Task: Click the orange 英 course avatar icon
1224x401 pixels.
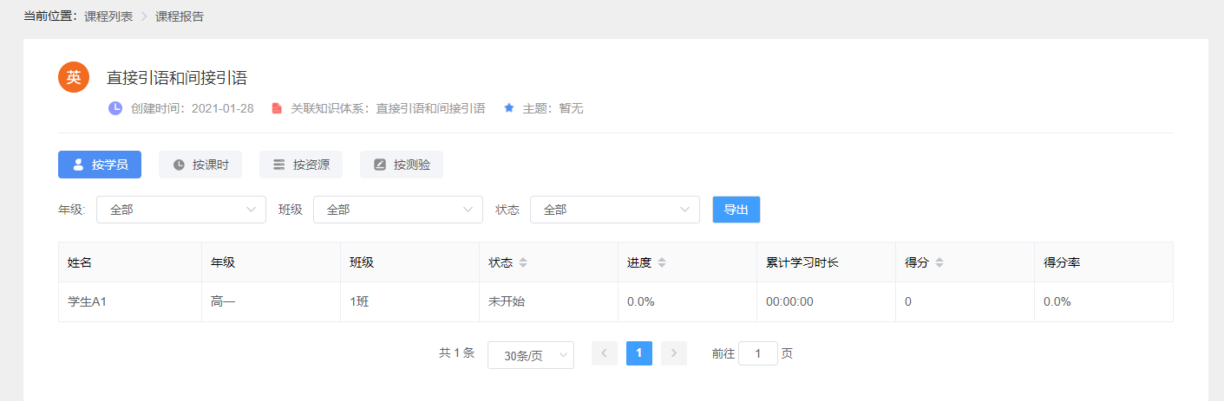Action: click(x=74, y=77)
